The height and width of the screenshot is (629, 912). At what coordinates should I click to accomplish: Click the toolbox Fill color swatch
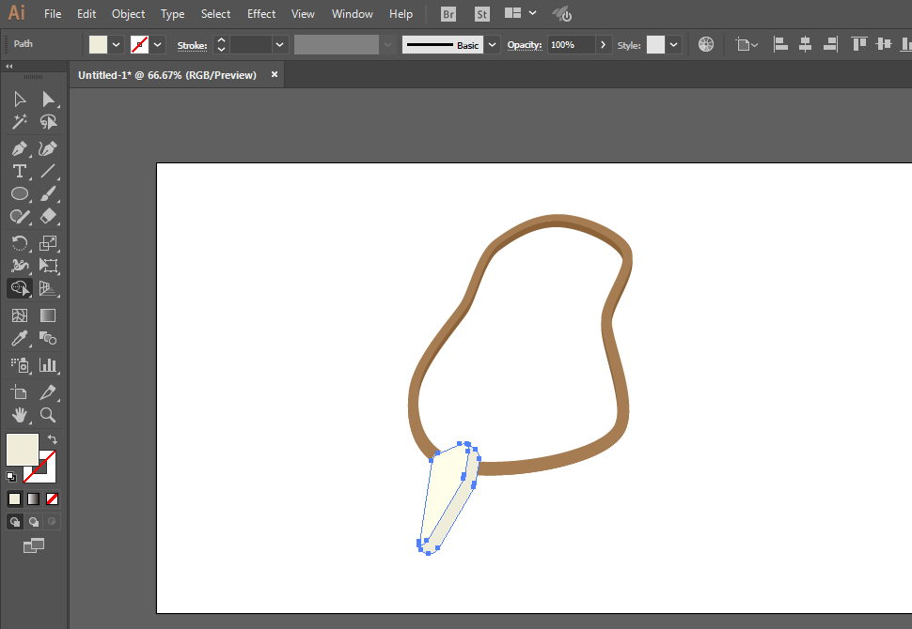click(23, 449)
